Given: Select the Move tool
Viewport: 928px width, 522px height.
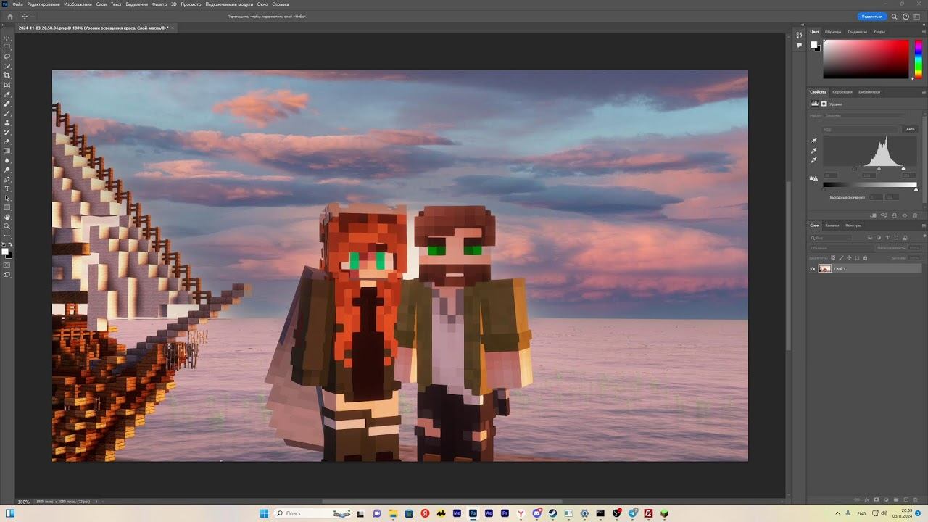Looking at the screenshot, I should coord(7,38).
